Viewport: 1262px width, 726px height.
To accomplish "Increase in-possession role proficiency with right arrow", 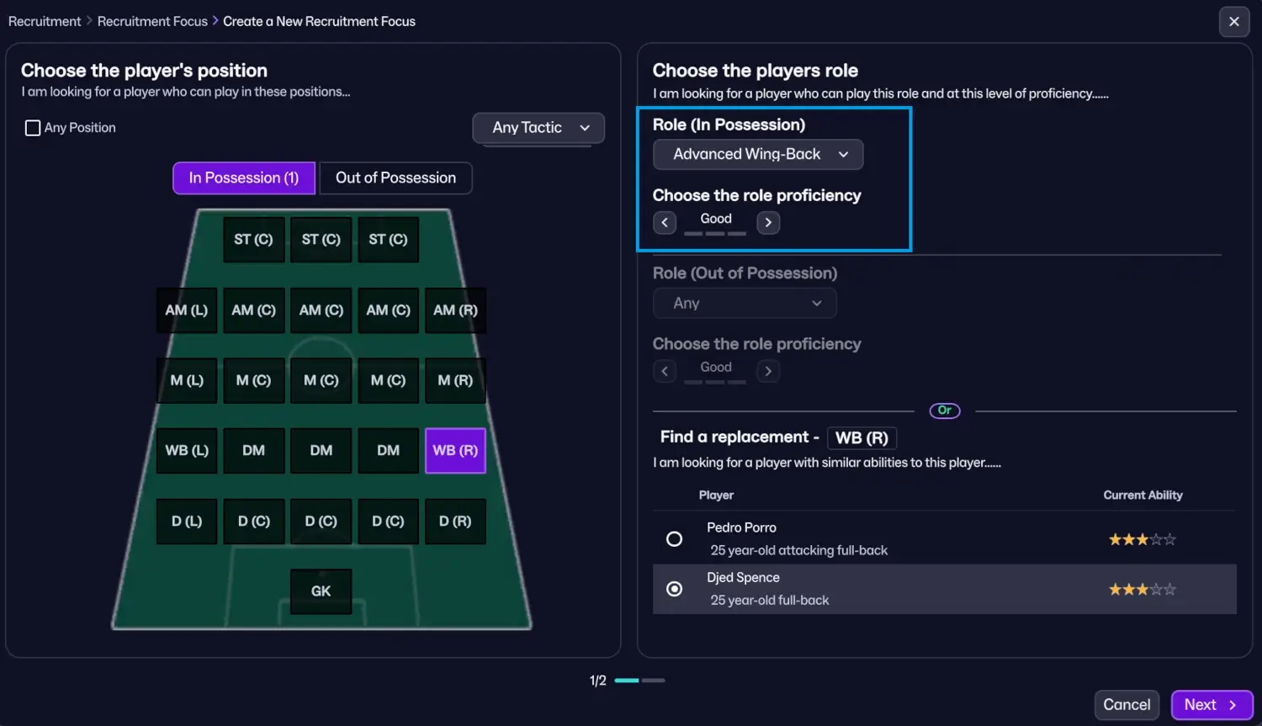I will pos(768,223).
